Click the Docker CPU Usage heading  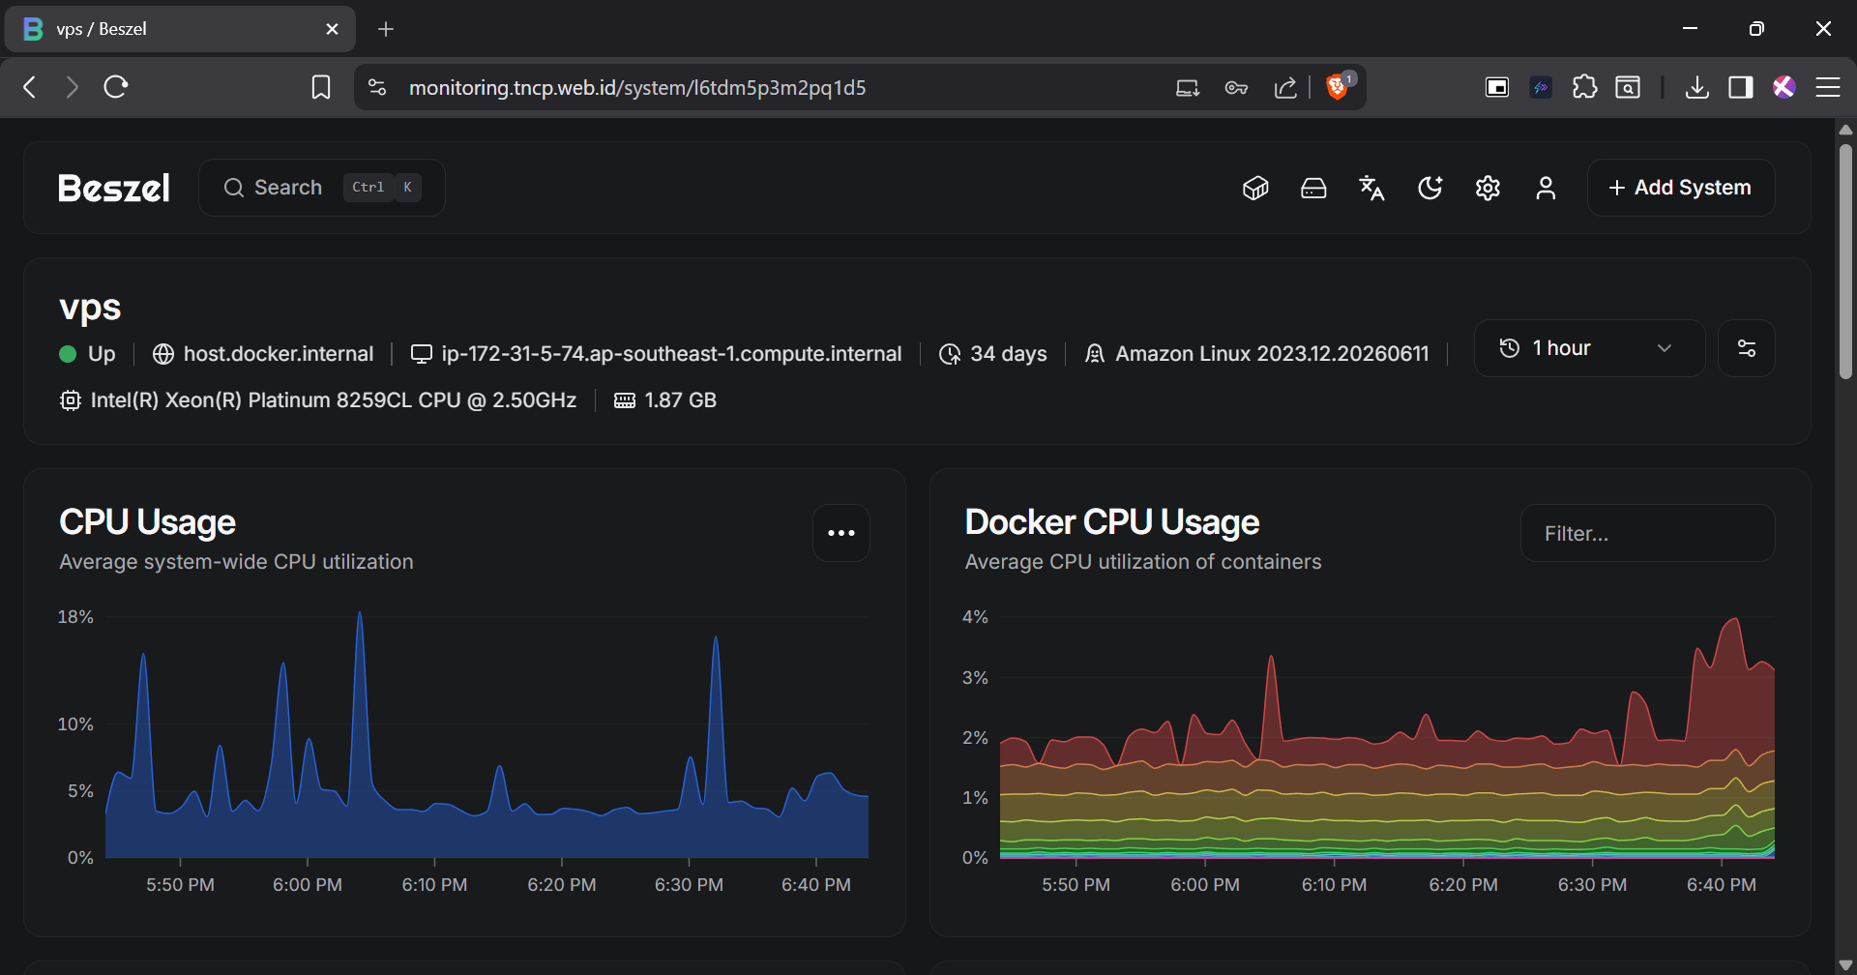click(1112, 522)
